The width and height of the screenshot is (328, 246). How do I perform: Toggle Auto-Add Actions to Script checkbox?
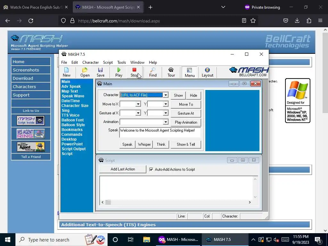(x=151, y=169)
